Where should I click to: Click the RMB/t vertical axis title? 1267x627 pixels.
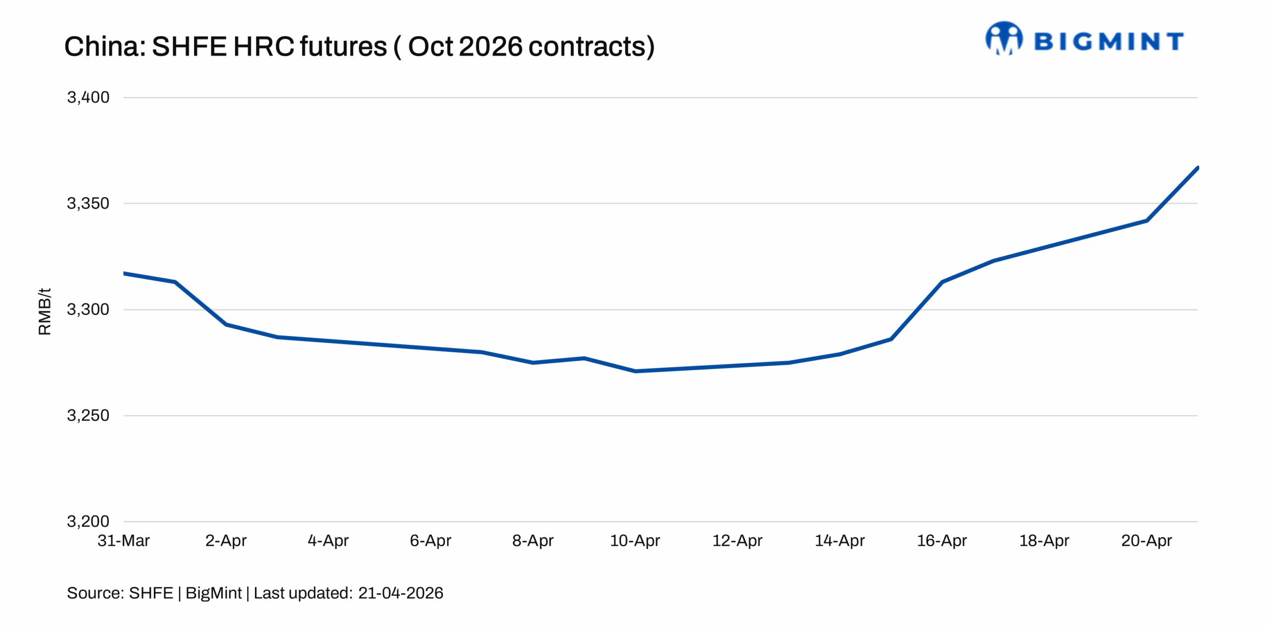point(45,311)
